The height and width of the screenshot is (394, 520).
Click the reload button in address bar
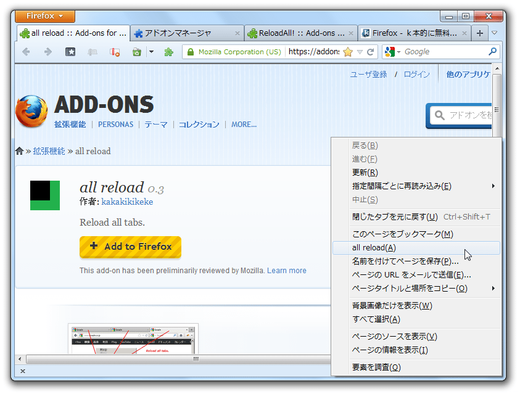[x=371, y=52]
